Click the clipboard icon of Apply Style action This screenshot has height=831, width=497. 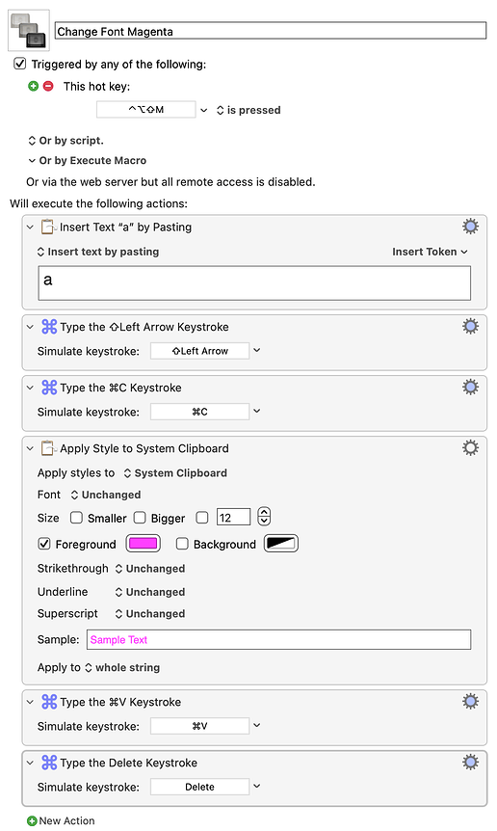pyautogui.click(x=48, y=448)
